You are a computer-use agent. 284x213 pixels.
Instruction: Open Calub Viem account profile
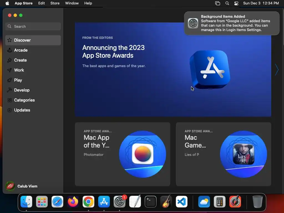click(21, 186)
